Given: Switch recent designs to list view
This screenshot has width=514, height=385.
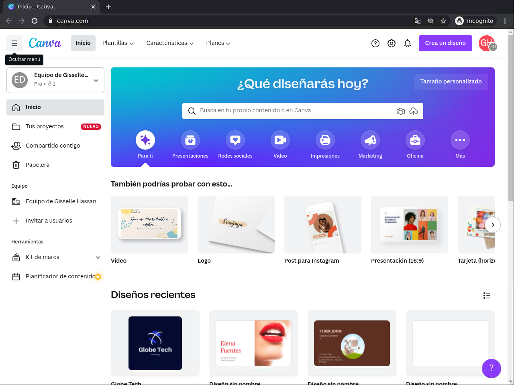Looking at the screenshot, I should (487, 296).
